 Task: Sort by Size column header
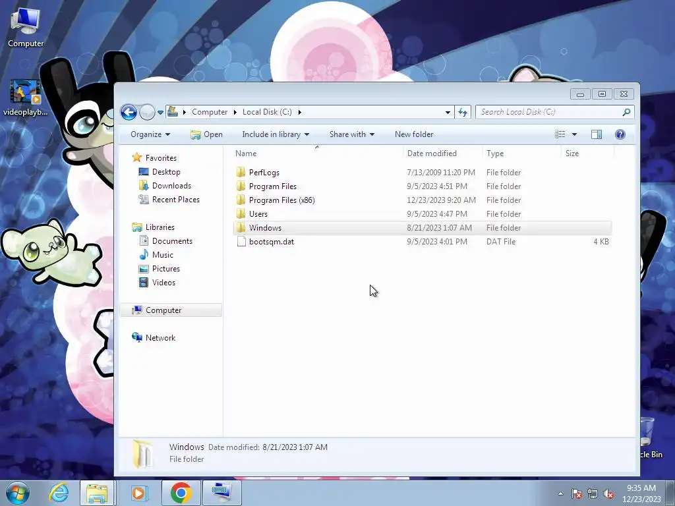pyautogui.click(x=572, y=153)
